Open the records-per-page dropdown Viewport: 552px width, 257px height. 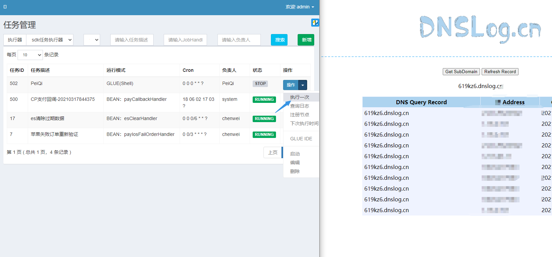30,55
